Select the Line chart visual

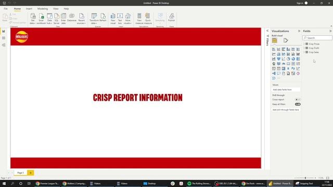274,54
